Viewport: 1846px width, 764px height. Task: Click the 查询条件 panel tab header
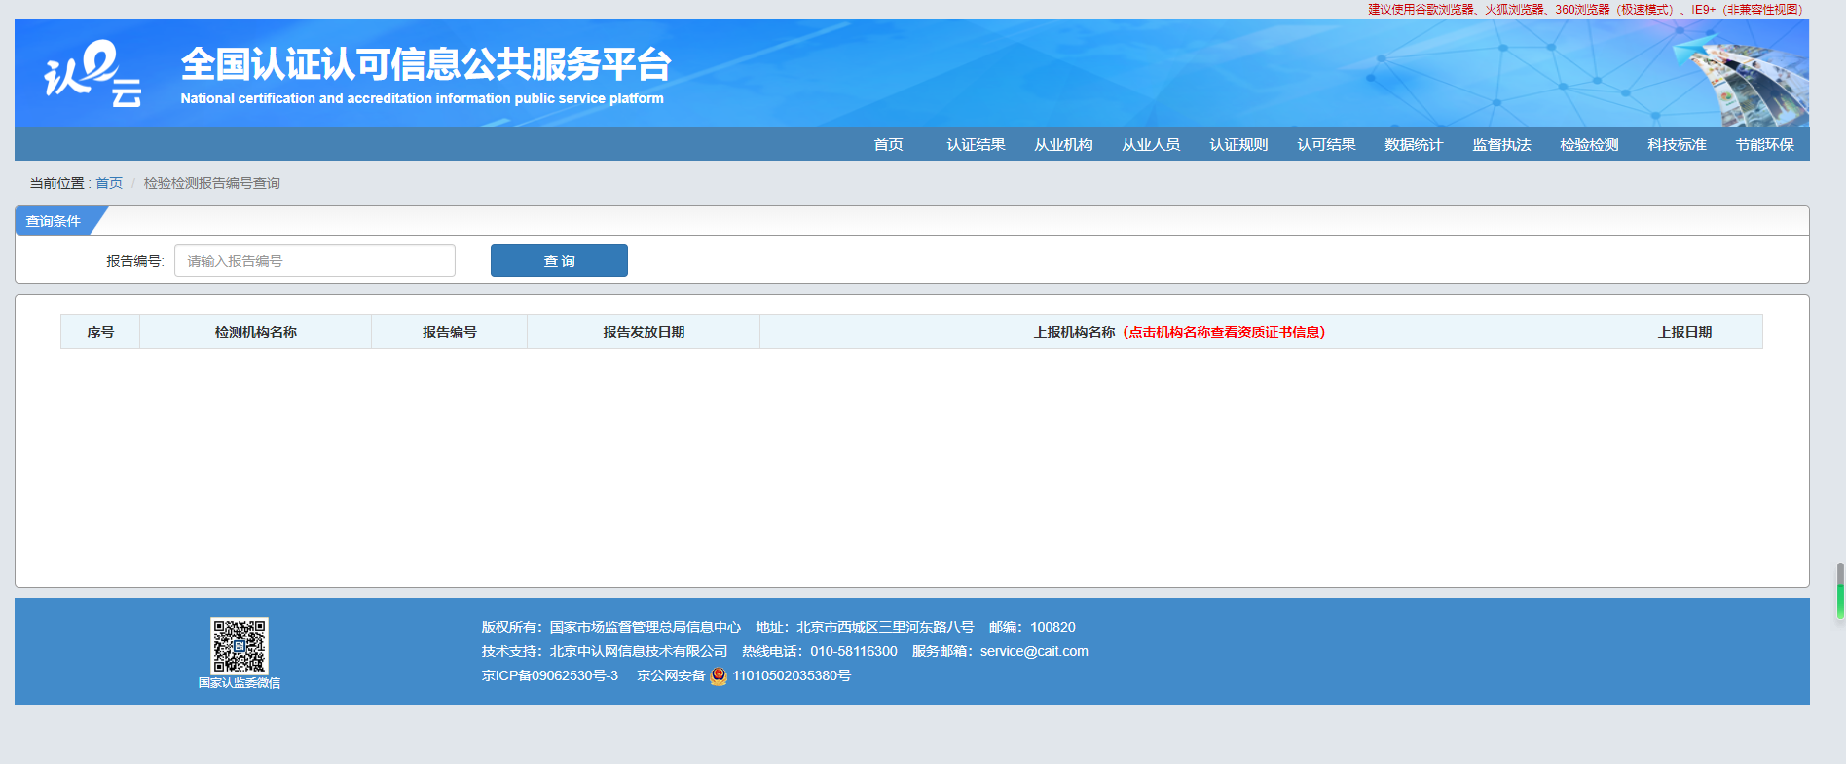pos(55,221)
